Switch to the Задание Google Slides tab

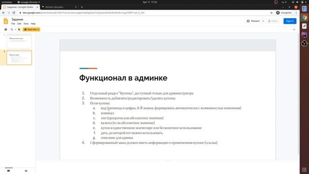pyautogui.click(x=20, y=7)
